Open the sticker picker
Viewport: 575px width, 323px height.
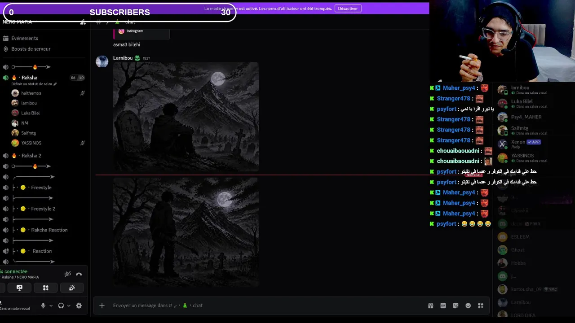tap(456, 306)
